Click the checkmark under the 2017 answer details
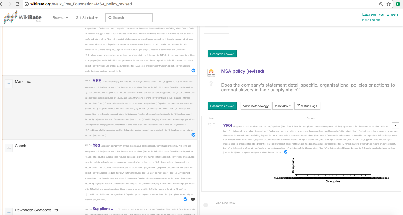Viewport: 403px width, 215px height. pos(286,152)
